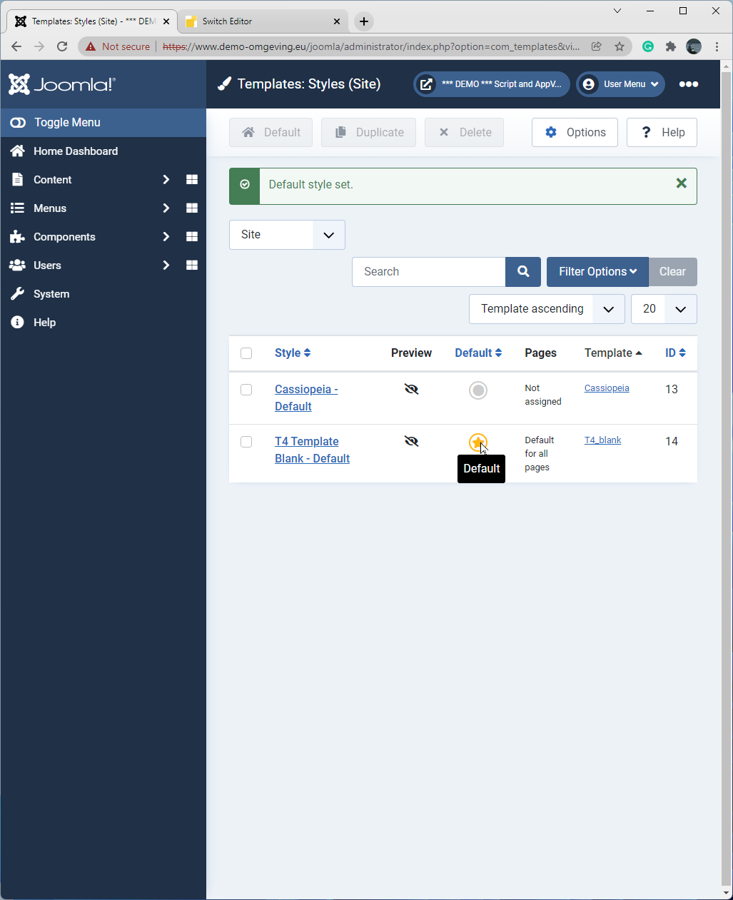Dismiss the 'Default style set' alert
This screenshot has width=733, height=900.
point(681,184)
